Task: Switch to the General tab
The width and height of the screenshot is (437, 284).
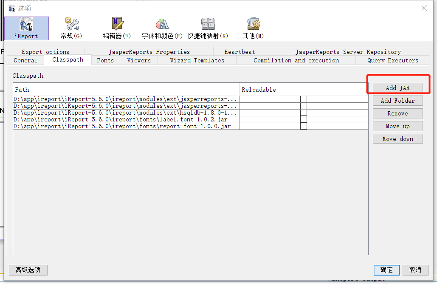Action: click(x=25, y=60)
